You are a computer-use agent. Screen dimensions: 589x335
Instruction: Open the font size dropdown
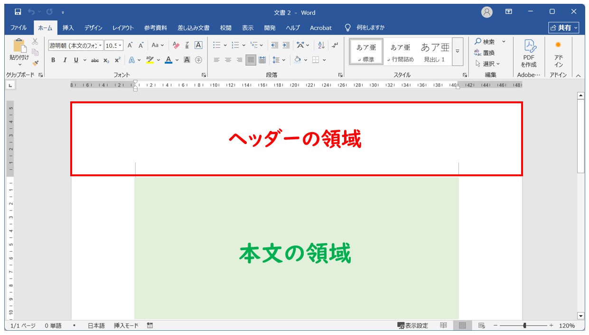pyautogui.click(x=120, y=46)
